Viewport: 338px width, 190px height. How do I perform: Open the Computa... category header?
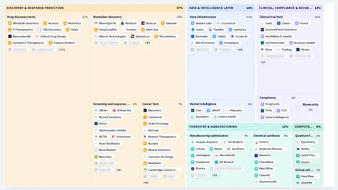coord(307,127)
